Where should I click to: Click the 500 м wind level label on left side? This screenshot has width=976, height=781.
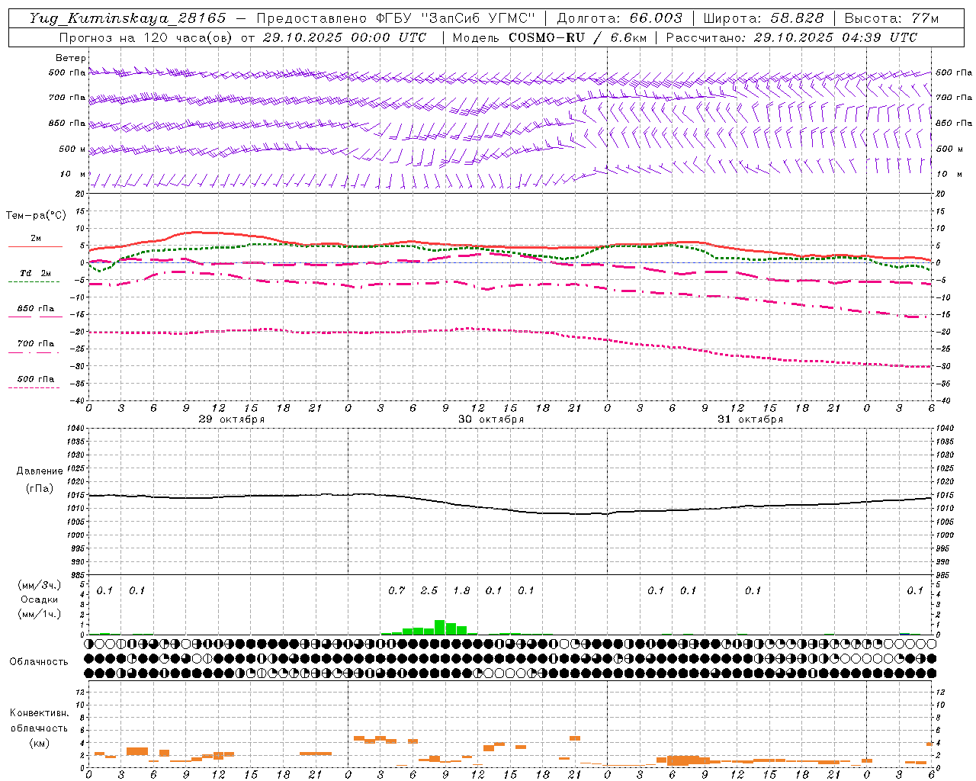tap(73, 149)
